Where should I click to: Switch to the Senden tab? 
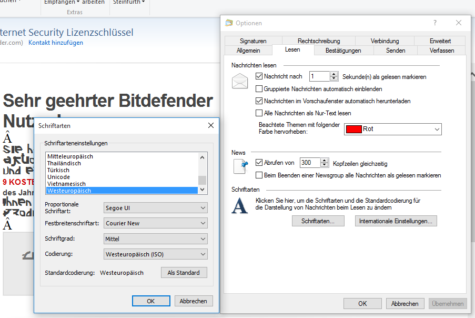coord(396,51)
